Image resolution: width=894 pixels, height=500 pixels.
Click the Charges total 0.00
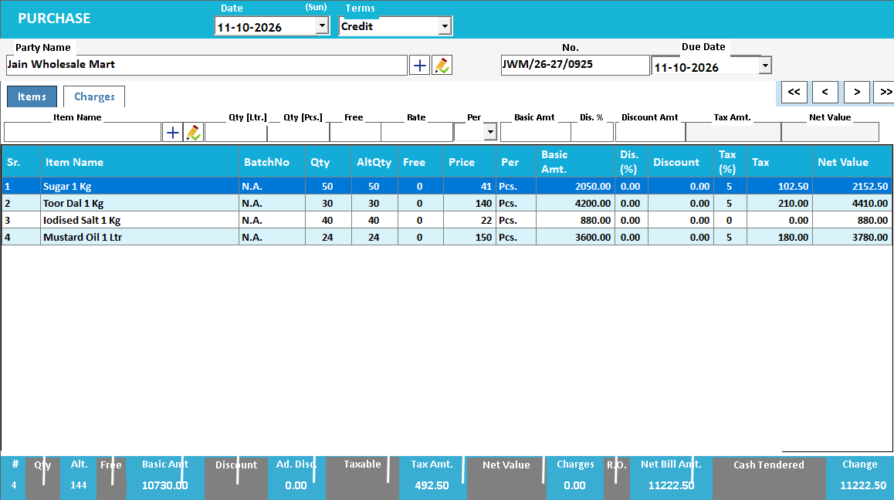point(574,486)
